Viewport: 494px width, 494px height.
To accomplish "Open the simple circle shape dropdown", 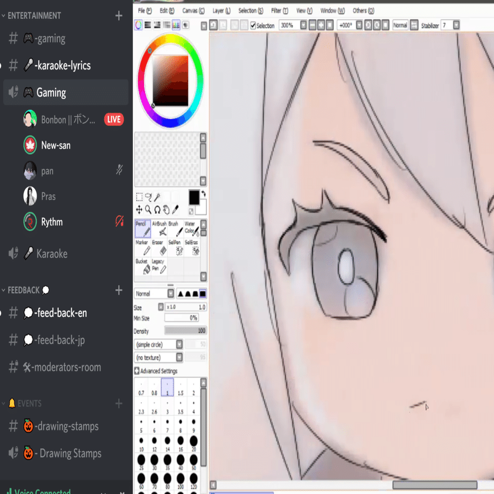I will (x=179, y=344).
